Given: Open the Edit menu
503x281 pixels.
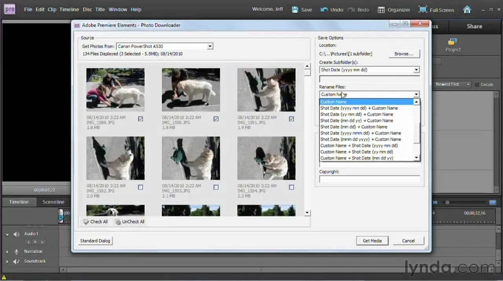Looking at the screenshot, I should click(40, 9).
